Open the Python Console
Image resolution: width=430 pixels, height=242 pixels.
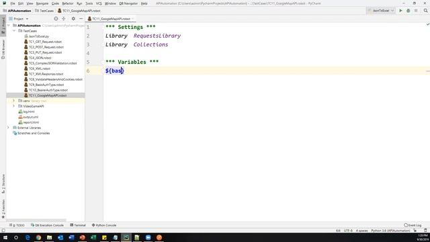pyautogui.click(x=104, y=225)
